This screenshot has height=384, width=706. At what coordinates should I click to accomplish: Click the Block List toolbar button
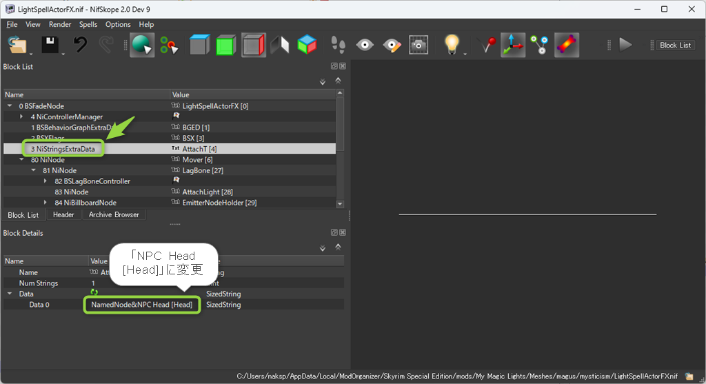[675, 45]
